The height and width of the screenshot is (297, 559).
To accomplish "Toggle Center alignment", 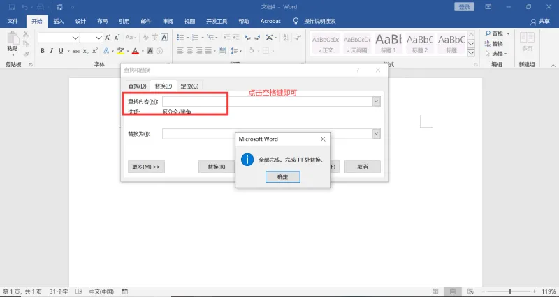I will pos(189,51).
